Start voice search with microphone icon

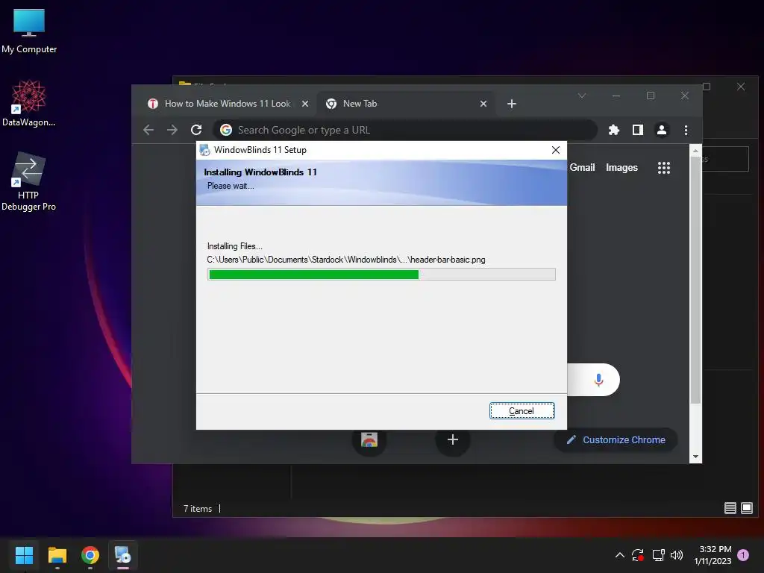click(599, 380)
